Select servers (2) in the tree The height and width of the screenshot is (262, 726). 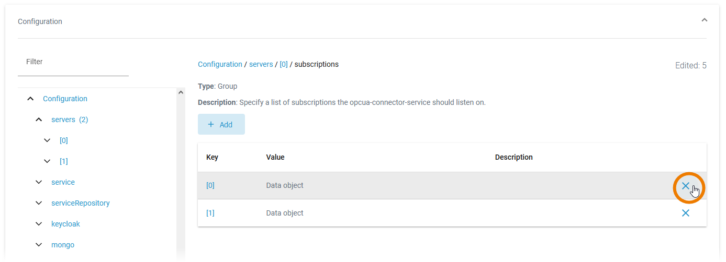(69, 120)
